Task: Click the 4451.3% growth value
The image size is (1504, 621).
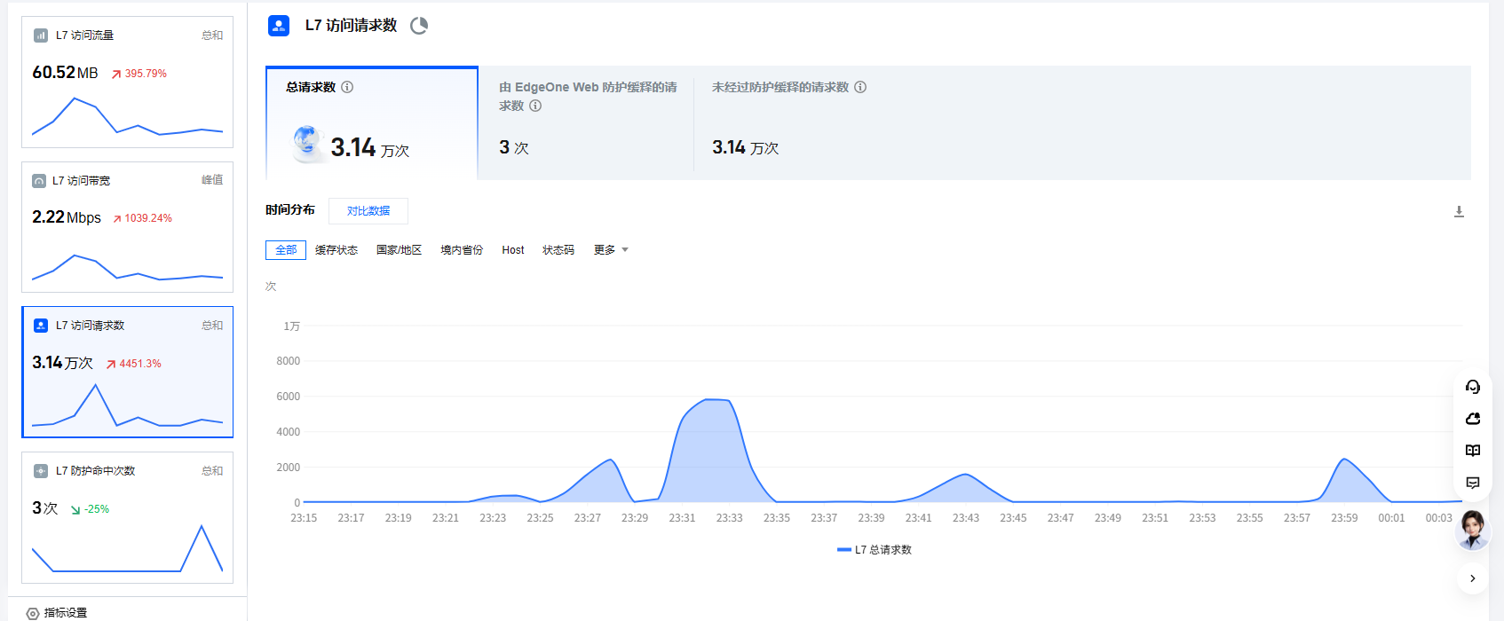Action: (x=140, y=364)
